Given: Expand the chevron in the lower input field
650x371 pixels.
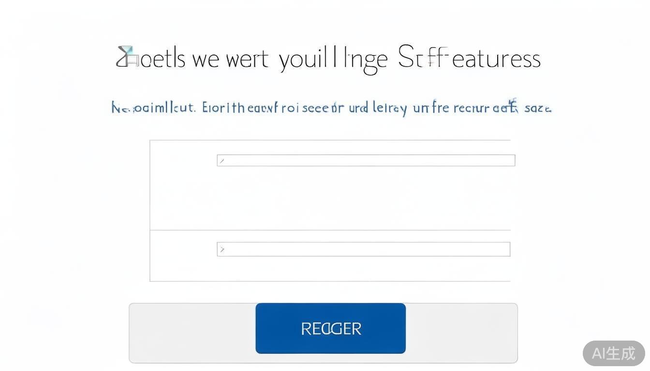Looking at the screenshot, I should pos(222,249).
